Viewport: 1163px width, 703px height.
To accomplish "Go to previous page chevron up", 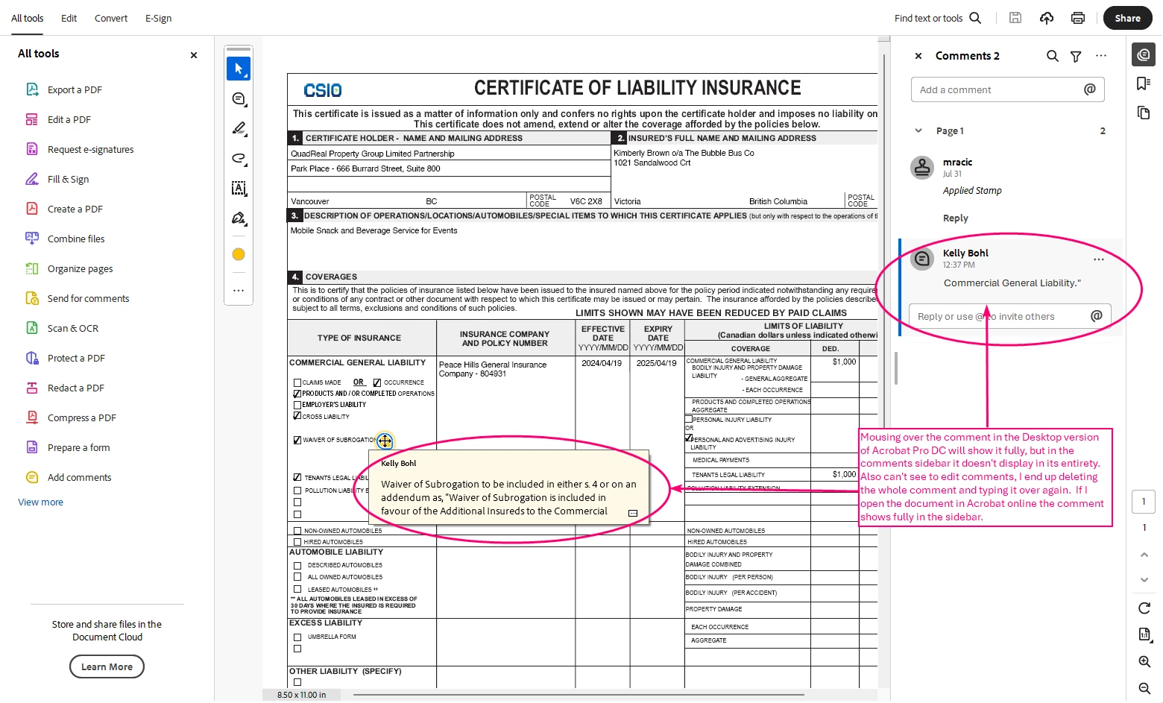I will click(1144, 555).
